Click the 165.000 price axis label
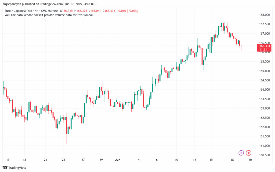The width and height of the screenshot is (275, 172). [264, 71]
